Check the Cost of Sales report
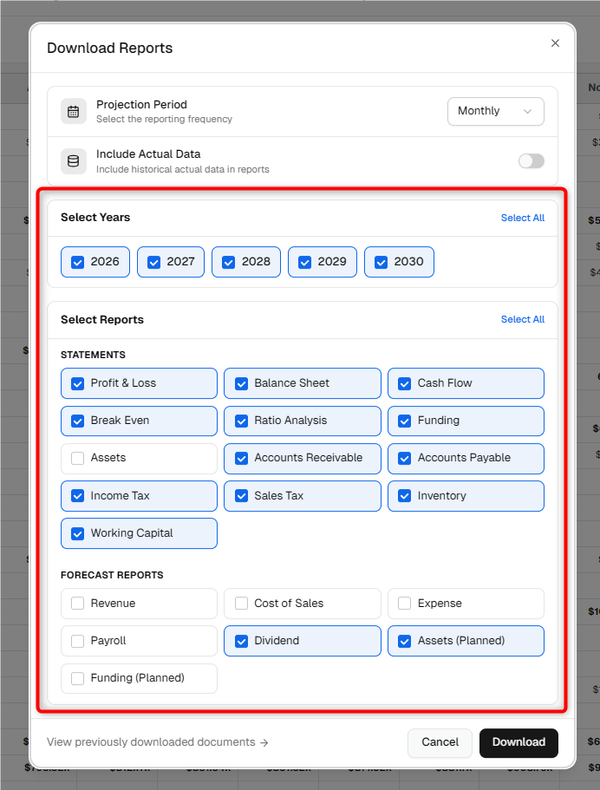Viewport: 600px width, 790px height. pyautogui.click(x=241, y=604)
